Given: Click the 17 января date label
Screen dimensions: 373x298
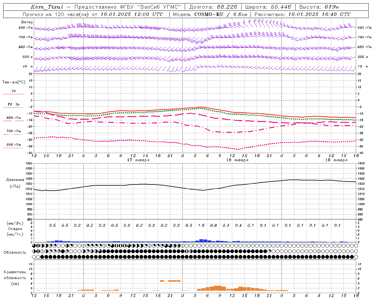Looking at the screenshot, I should tap(138, 160).
